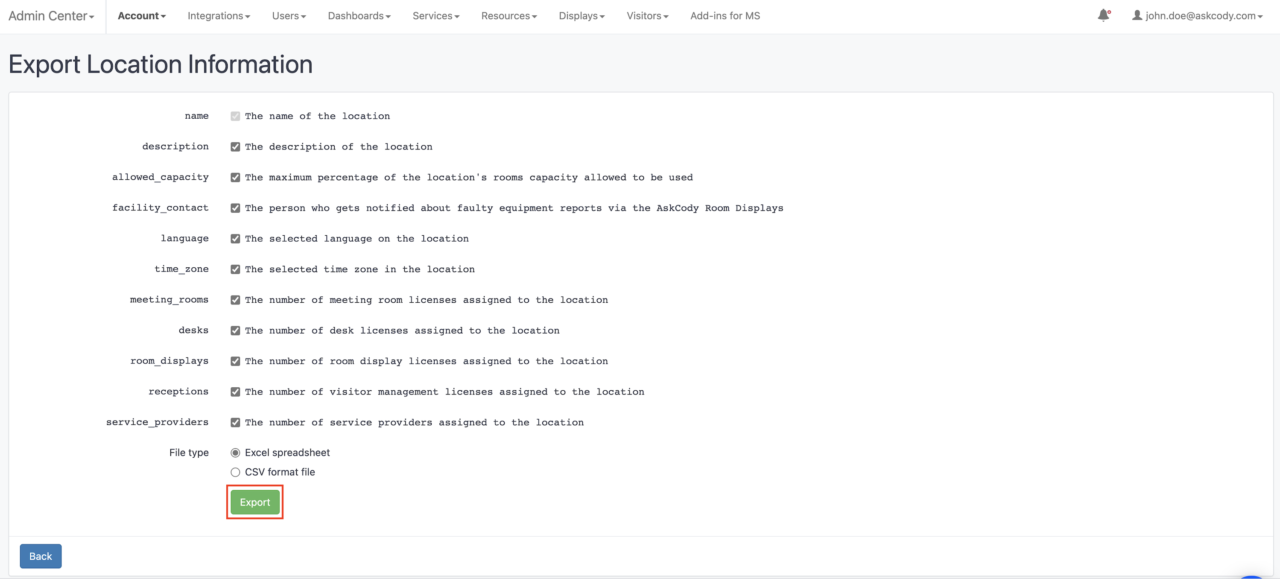1280x579 pixels.
Task: Expand the Dashboards dropdown
Action: [359, 15]
